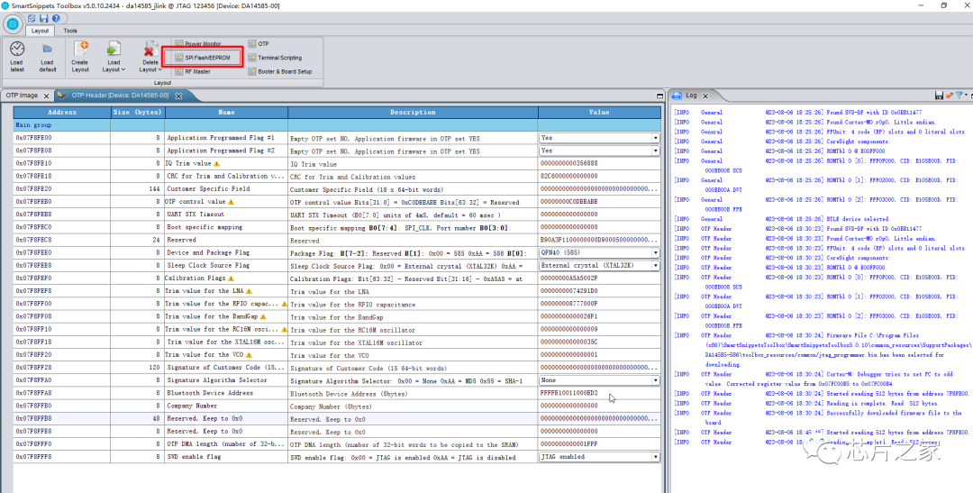This screenshot has width=973, height=493.
Task: Edit the OTP DMA length value field
Action: pos(599,444)
